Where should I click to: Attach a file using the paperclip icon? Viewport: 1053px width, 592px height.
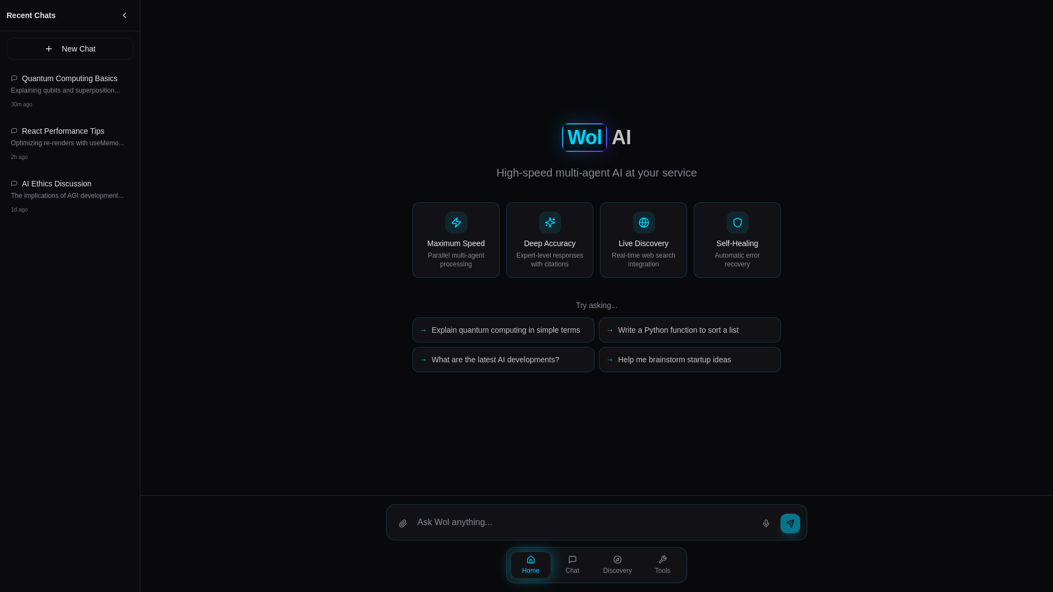(x=402, y=523)
